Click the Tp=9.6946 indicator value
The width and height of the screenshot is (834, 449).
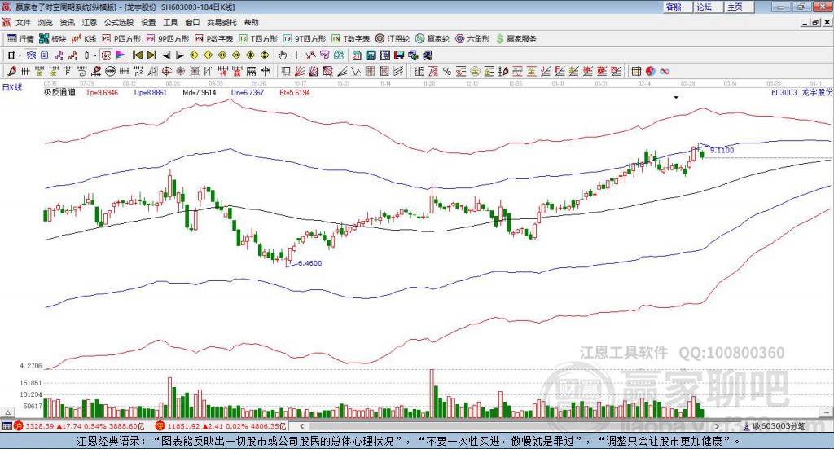coord(102,92)
